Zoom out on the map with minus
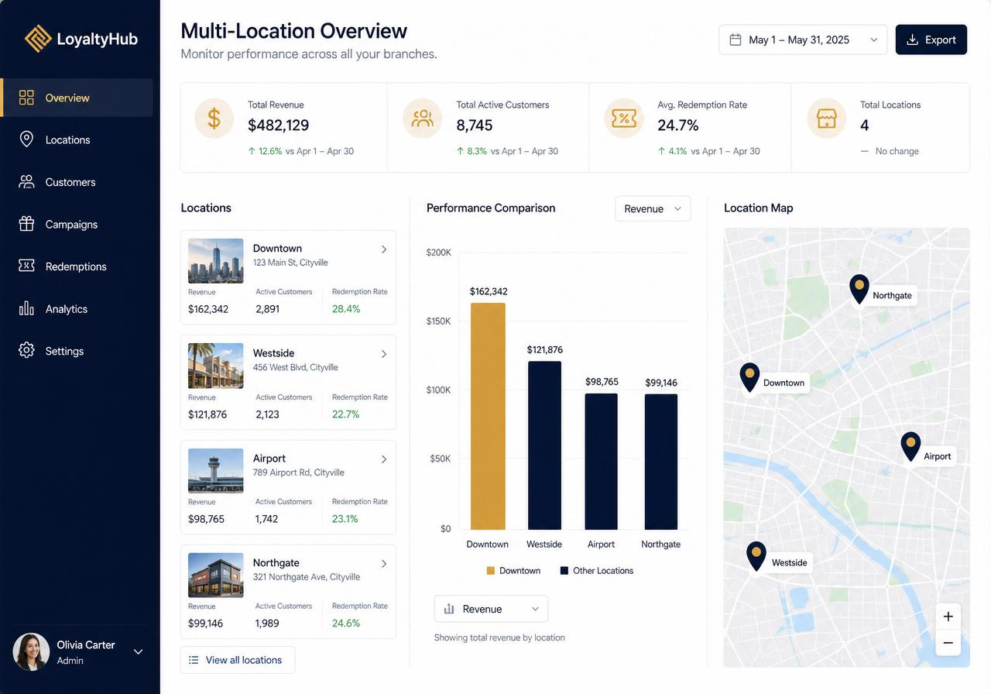991x694 pixels. point(948,643)
